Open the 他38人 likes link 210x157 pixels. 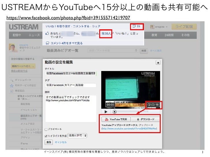pos(106,33)
